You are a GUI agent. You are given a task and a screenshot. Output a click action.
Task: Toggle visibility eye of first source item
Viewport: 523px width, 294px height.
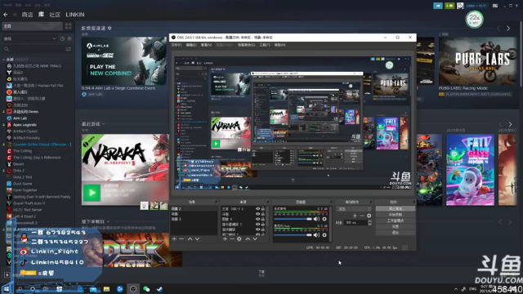(257, 209)
